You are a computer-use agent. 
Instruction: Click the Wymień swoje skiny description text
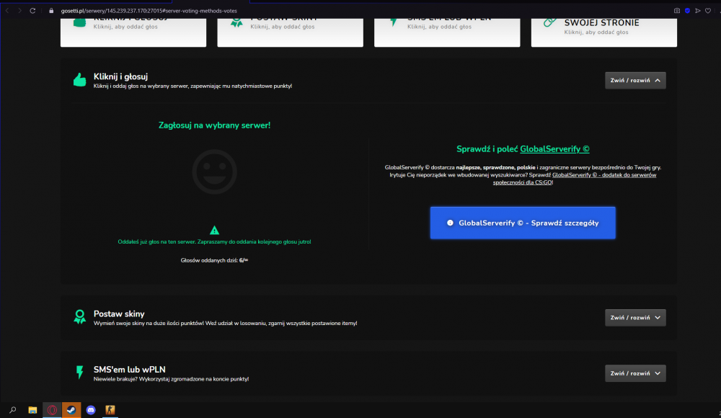coord(225,324)
